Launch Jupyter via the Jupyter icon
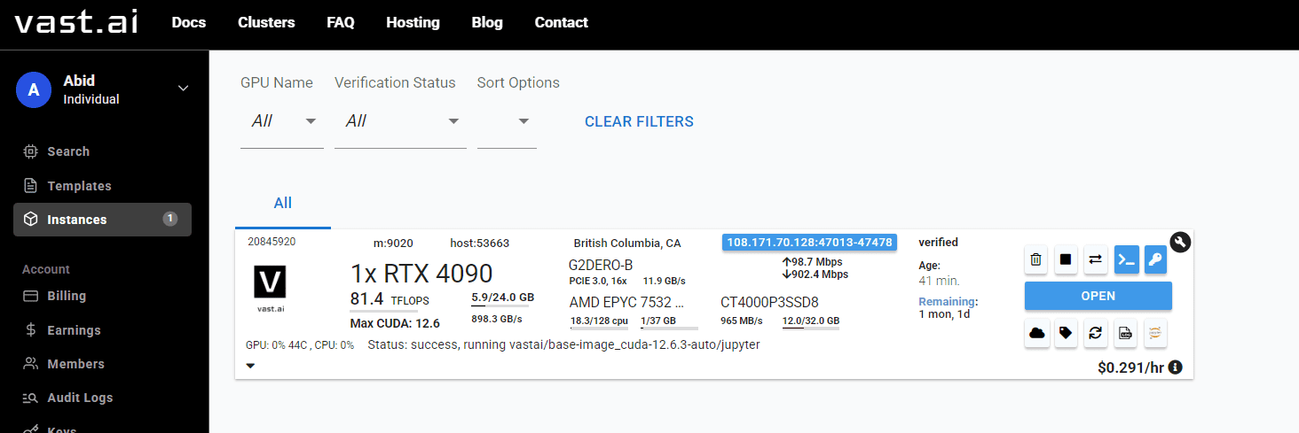This screenshot has height=433, width=1299. pyautogui.click(x=1155, y=333)
